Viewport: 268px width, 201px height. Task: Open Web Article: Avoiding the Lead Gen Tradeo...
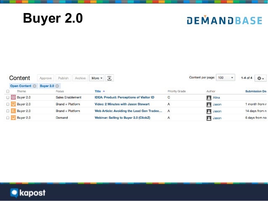click(x=129, y=111)
